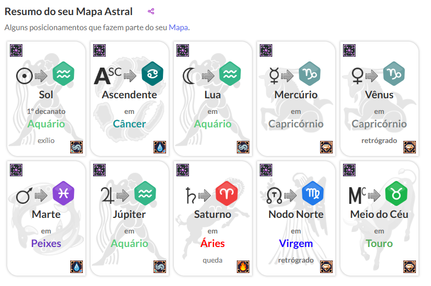The height and width of the screenshot is (286, 431).
Task: Click the Sun glyph on Sol card
Action: tap(24, 76)
